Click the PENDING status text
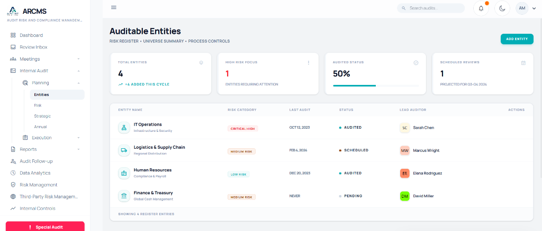542x231 pixels. [353, 196]
